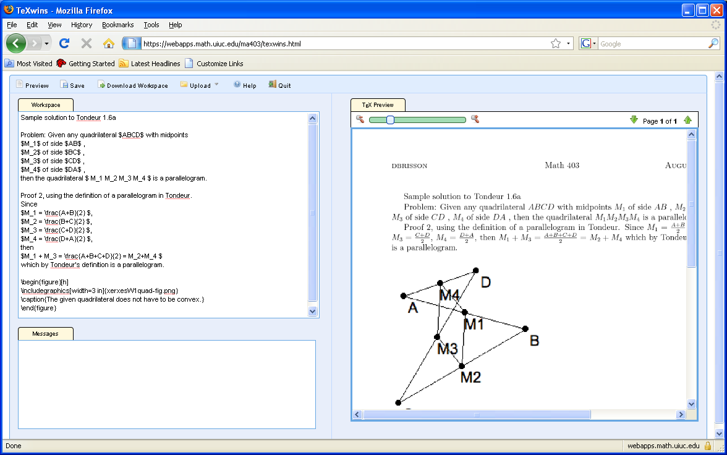Screen dimensions: 727x455
Task: Bookmark this page with the star icon
Action: pos(555,43)
